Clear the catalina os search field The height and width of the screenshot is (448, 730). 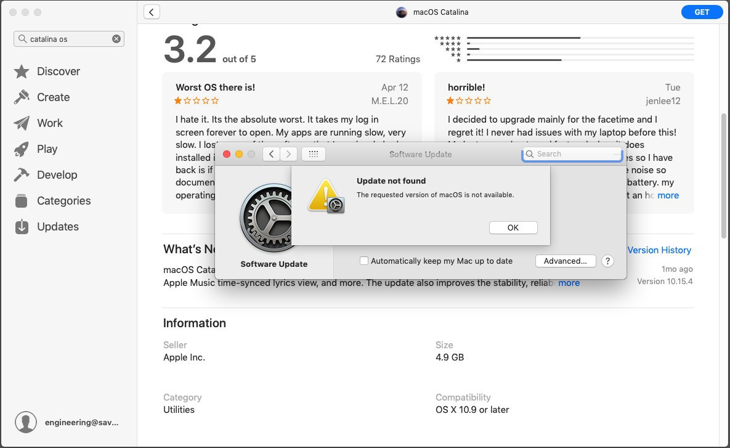click(116, 39)
